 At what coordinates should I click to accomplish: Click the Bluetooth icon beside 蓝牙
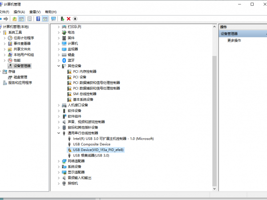64,60
